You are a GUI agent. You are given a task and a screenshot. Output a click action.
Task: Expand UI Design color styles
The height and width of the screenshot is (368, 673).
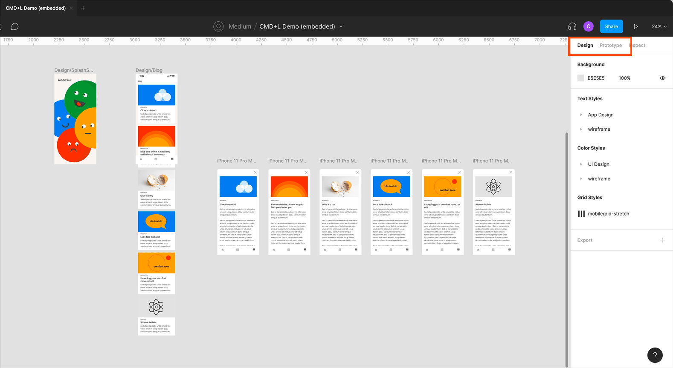(x=581, y=164)
